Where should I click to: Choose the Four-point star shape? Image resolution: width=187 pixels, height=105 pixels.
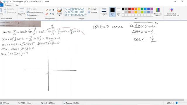pyautogui.click(x=69, y=15)
